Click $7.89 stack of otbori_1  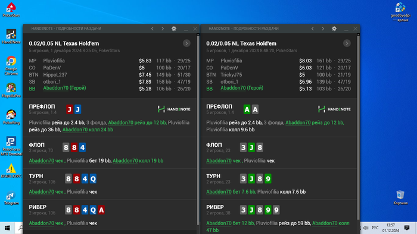click(145, 82)
